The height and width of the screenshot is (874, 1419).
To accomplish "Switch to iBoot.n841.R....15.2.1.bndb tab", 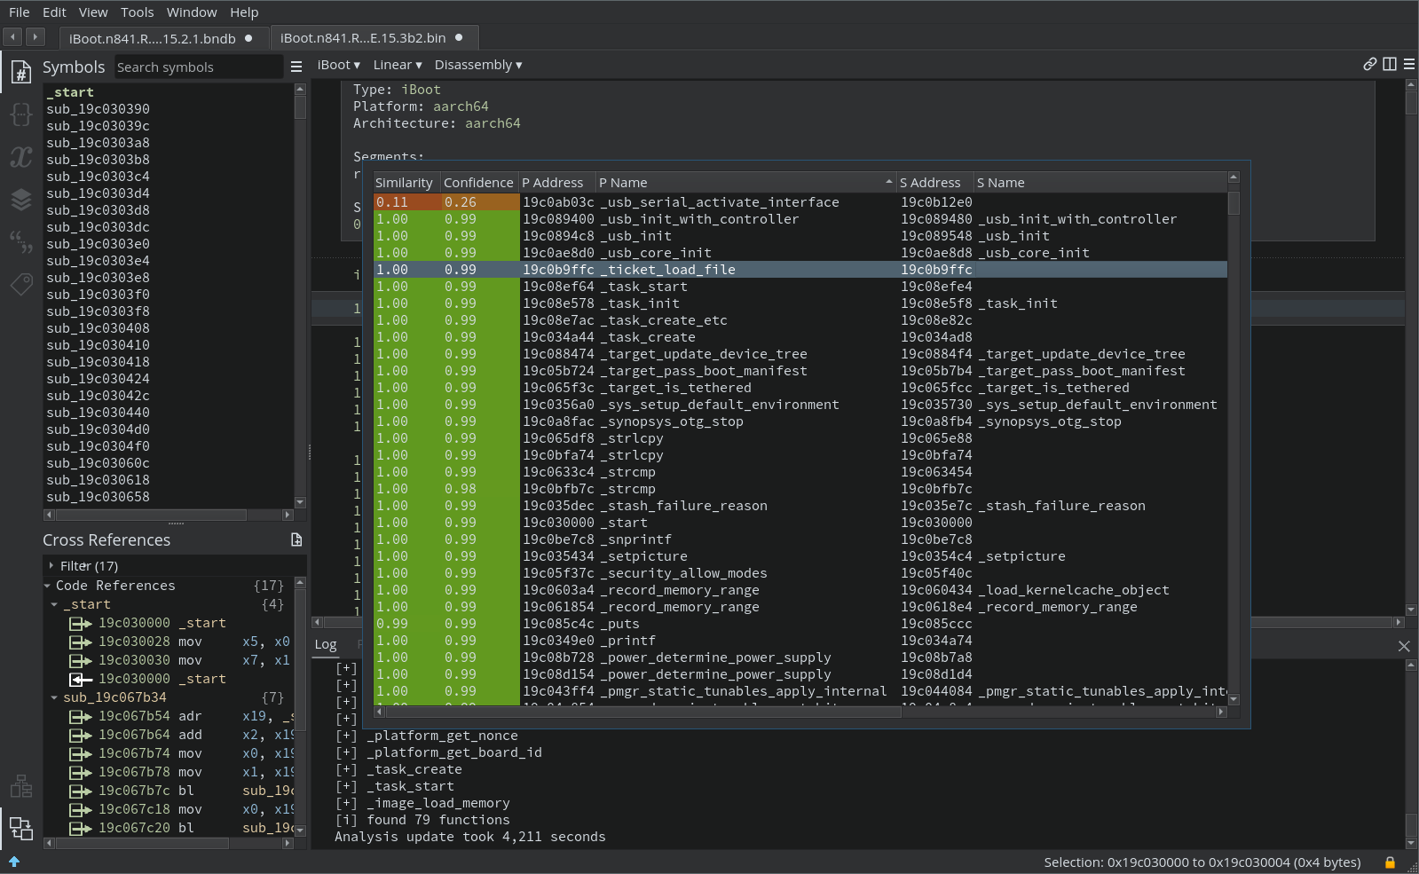I will [153, 38].
